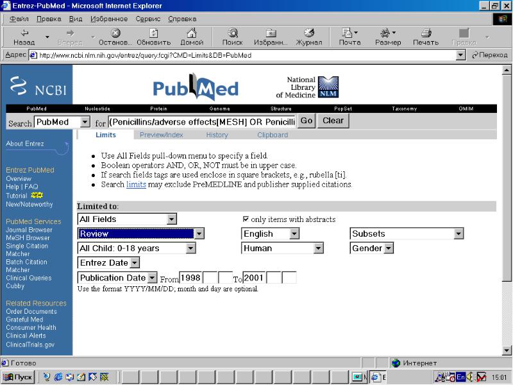
Task: Open the Файл menu
Action: click(x=19, y=19)
